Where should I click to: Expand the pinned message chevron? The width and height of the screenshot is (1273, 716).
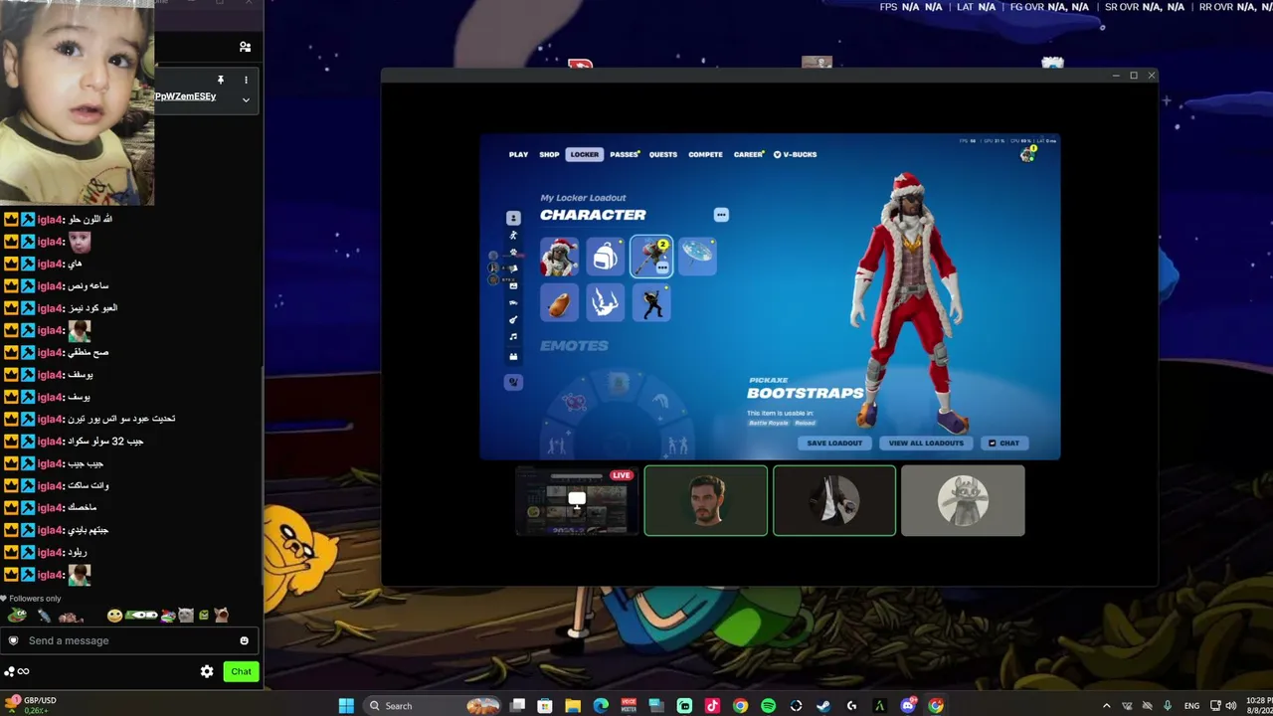(246, 99)
